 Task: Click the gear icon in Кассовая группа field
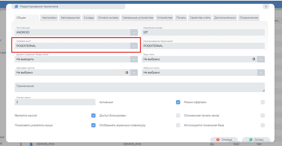click(x=127, y=73)
